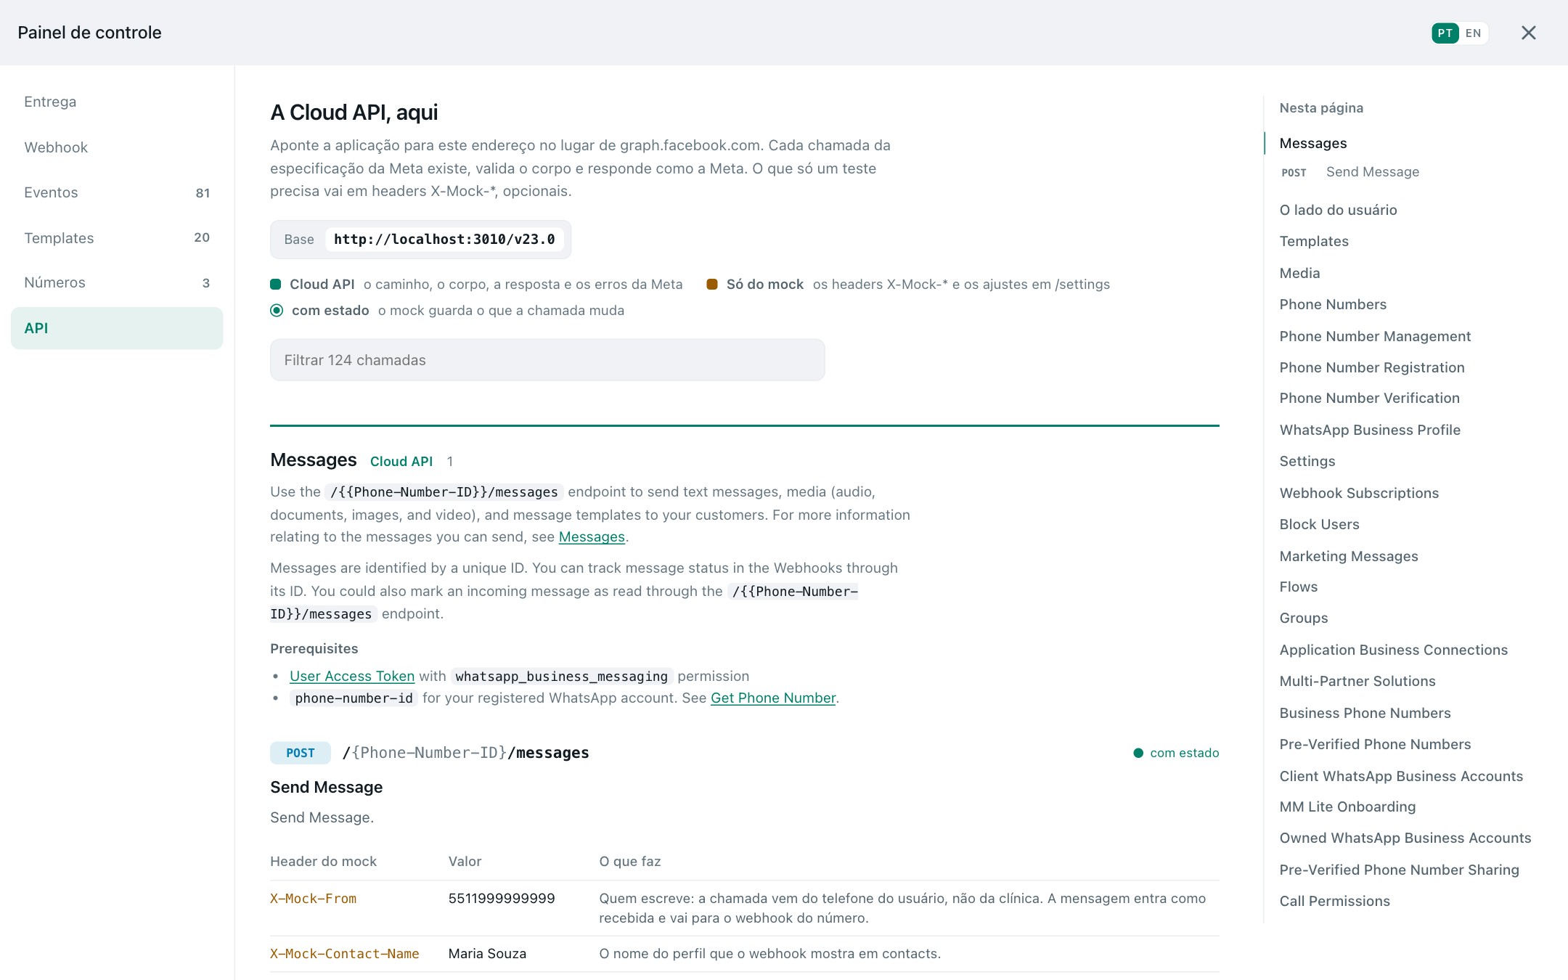Image resolution: width=1568 pixels, height=980 pixels.
Task: Click the base URL http://localhost:3010/v23.0
Action: [444, 240]
